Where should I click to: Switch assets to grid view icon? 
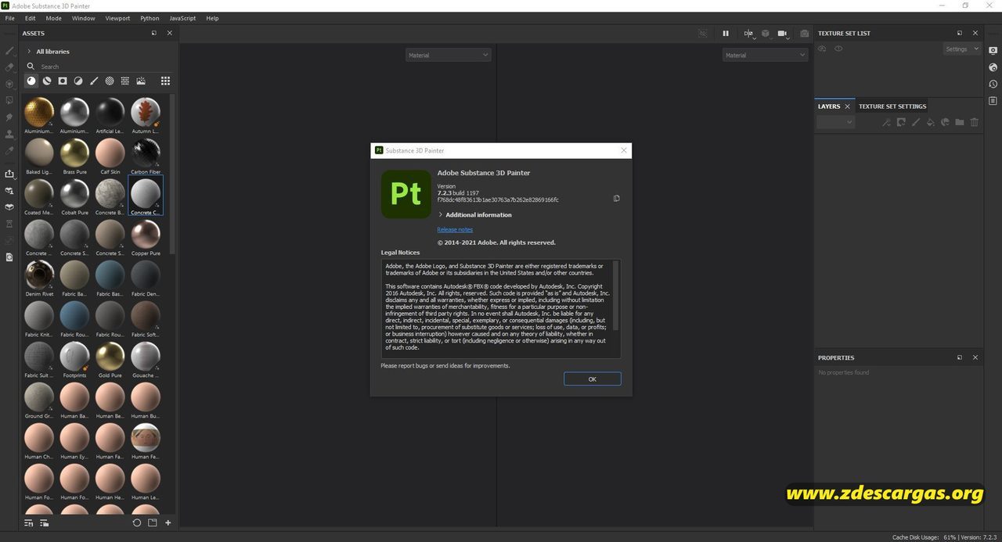point(165,81)
